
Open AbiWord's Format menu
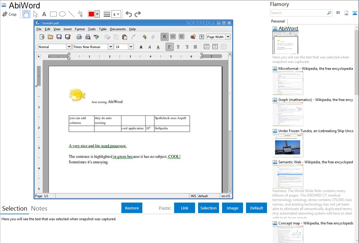tap(80, 29)
